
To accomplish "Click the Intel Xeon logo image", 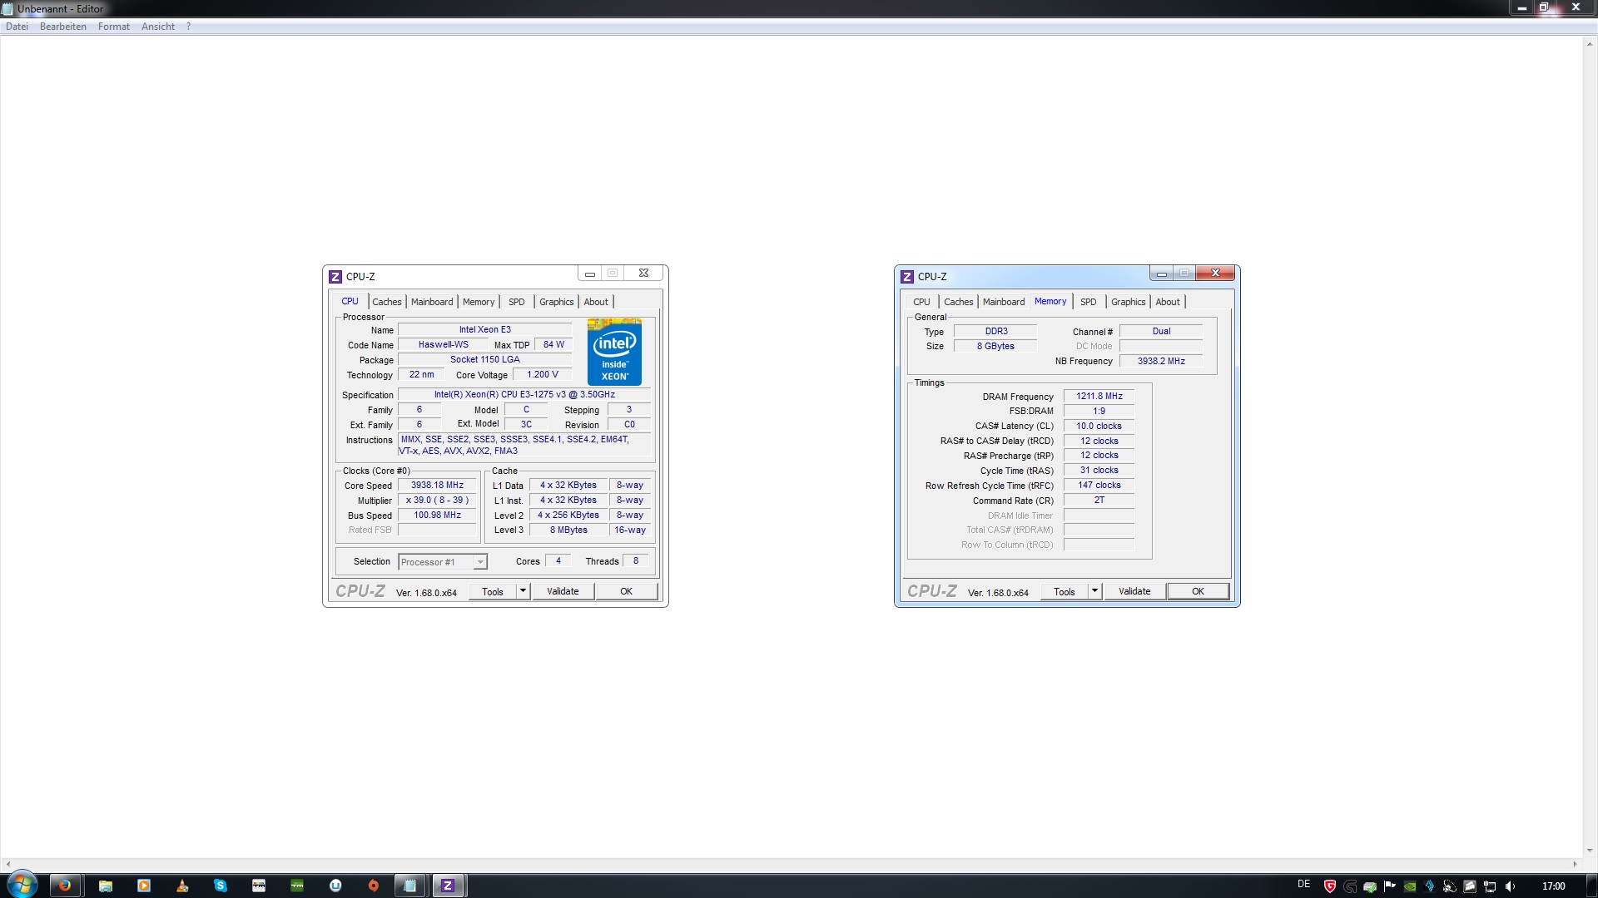I will click(614, 352).
